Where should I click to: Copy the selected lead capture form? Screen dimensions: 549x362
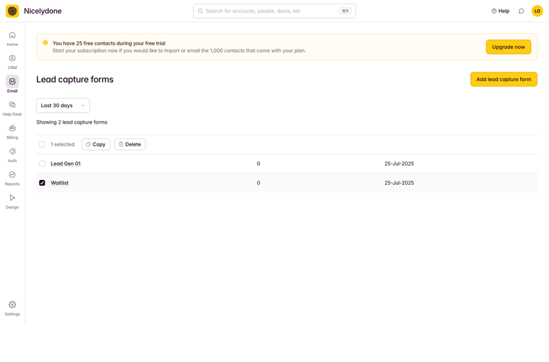point(96,144)
